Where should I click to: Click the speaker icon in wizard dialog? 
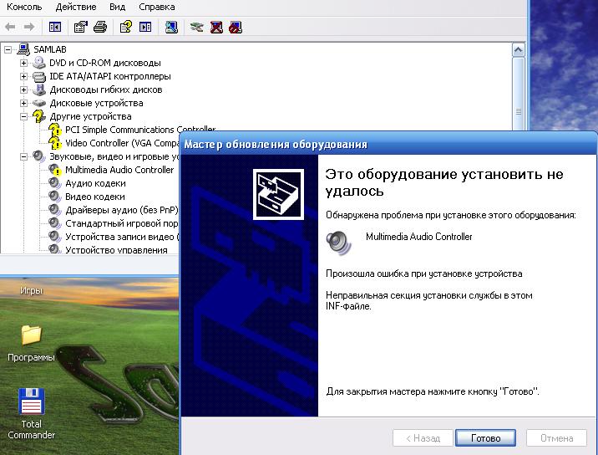[338, 243]
